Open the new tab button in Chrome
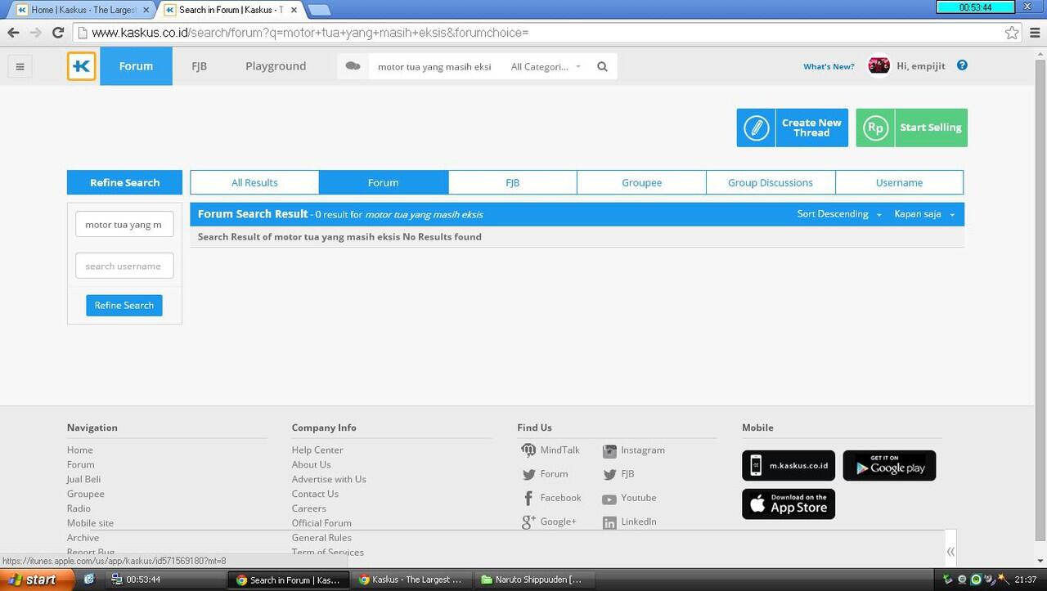Viewport: 1047px width, 591px height. click(319, 10)
